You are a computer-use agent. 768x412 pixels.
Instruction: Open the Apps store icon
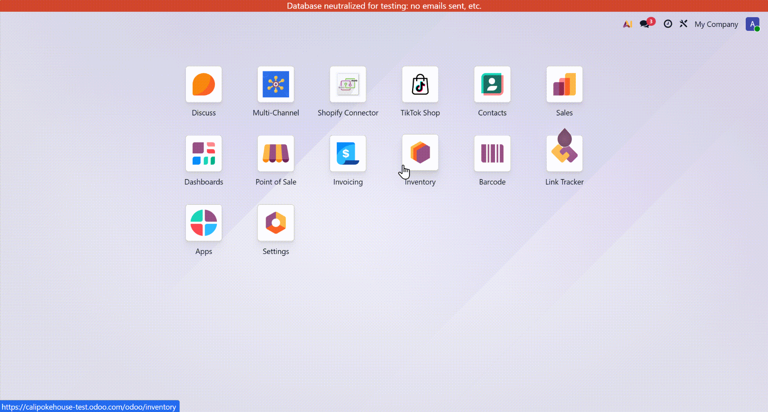coord(204,223)
